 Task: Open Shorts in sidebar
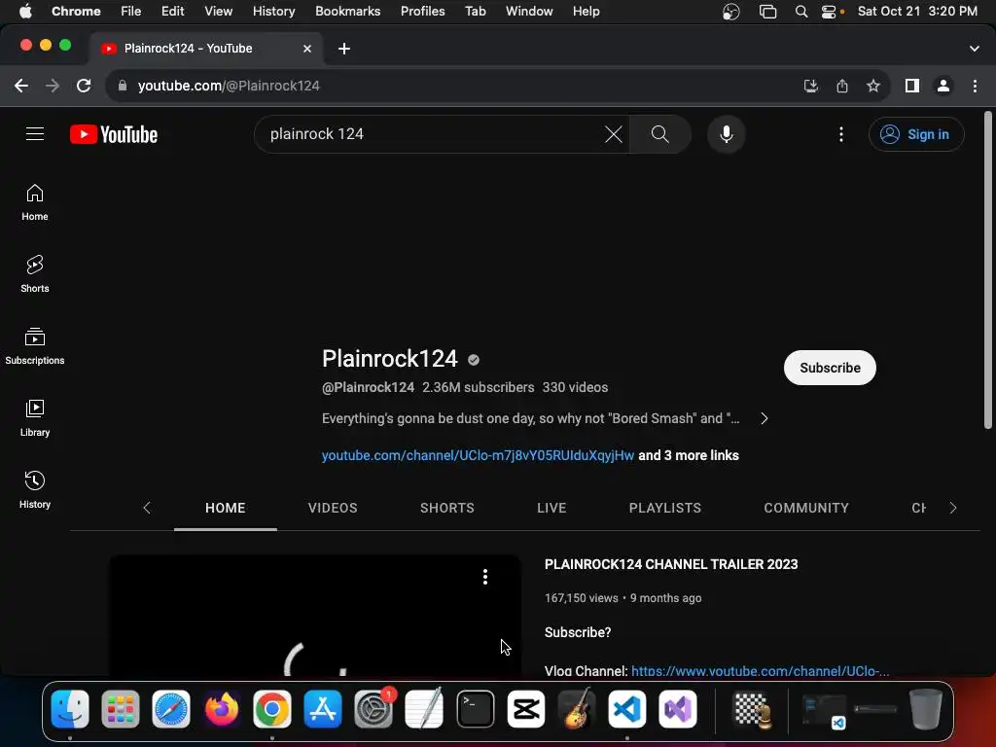pos(35,274)
